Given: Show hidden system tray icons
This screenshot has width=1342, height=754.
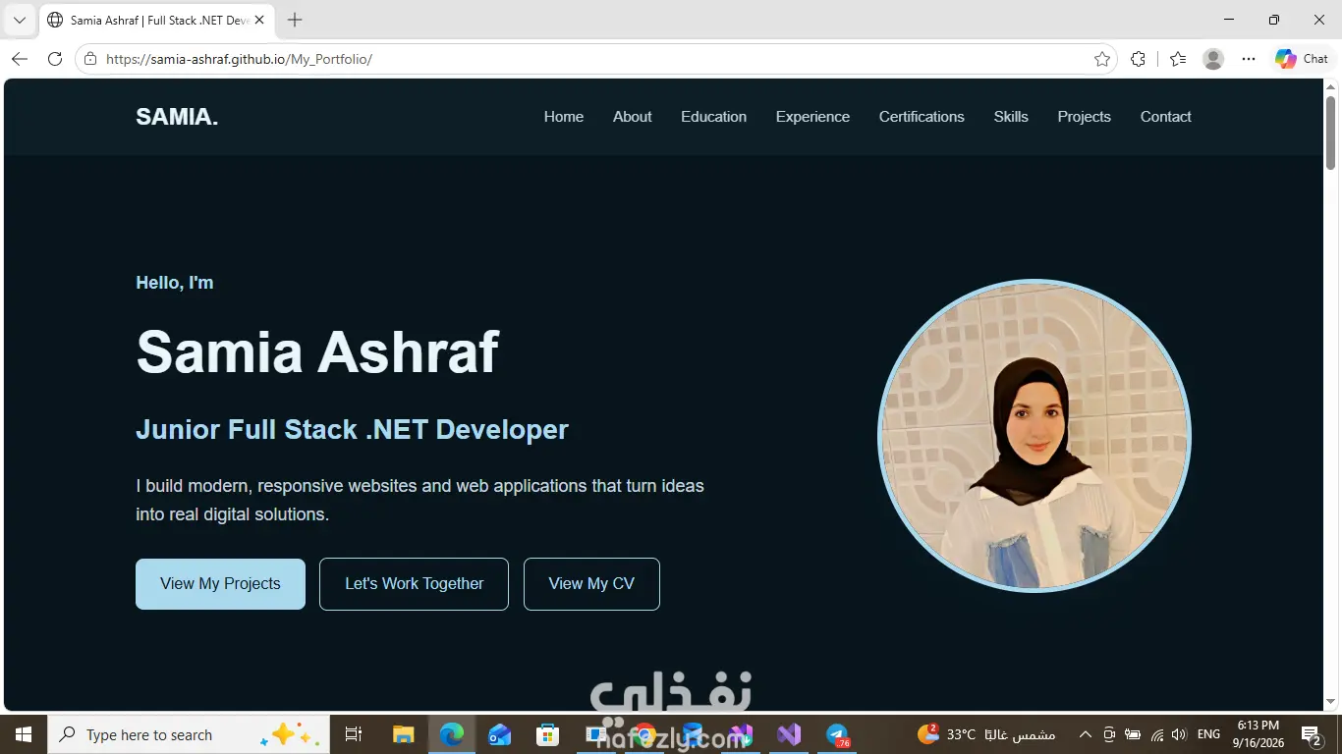Looking at the screenshot, I should (x=1085, y=734).
